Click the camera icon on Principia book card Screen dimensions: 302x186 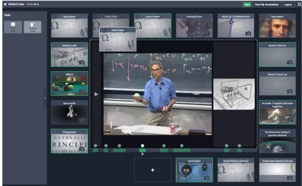[82, 149]
